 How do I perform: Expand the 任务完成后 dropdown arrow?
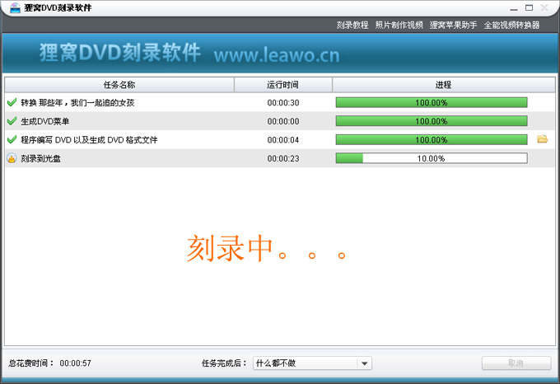point(364,363)
